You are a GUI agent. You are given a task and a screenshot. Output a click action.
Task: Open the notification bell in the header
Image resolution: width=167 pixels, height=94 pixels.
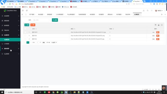point(144,11)
